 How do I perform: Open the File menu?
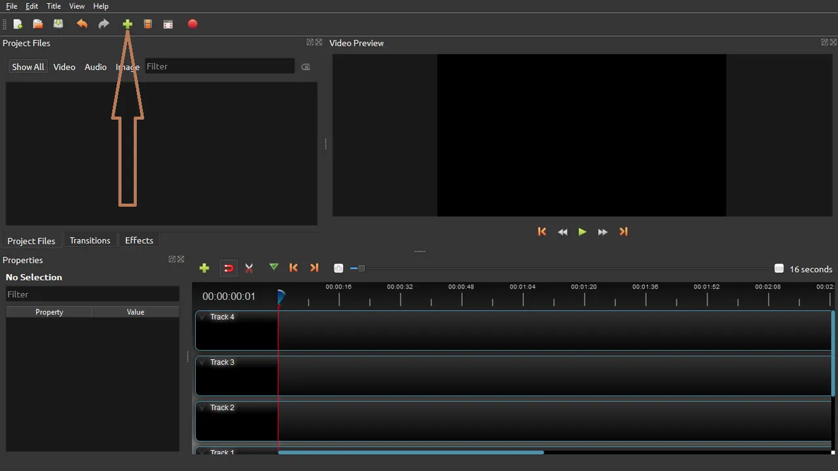[x=12, y=6]
